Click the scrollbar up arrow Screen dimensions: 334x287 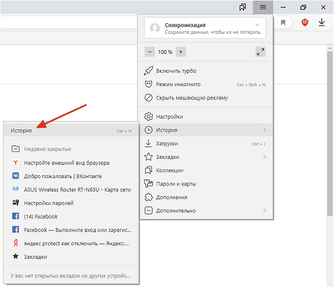click(330, 48)
